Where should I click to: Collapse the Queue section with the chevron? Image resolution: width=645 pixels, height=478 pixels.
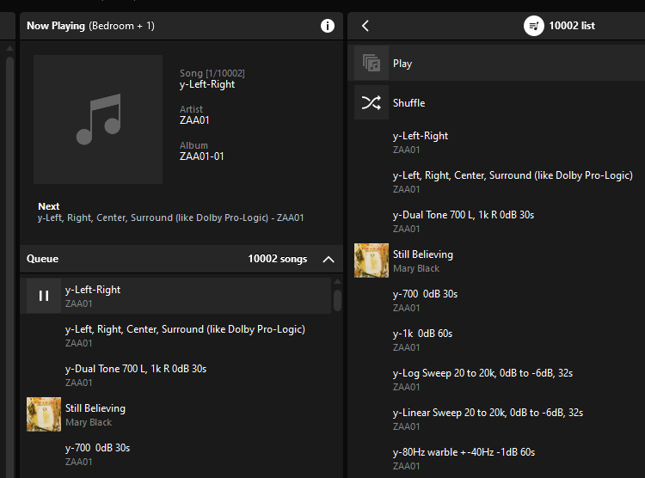click(329, 259)
